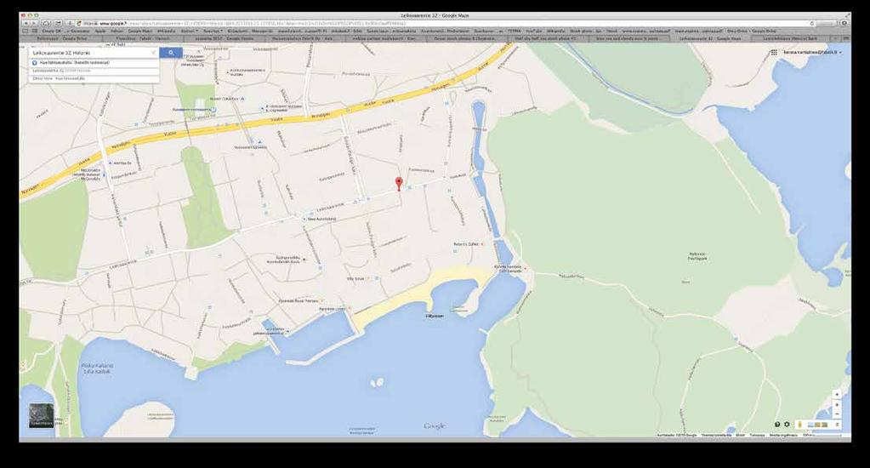This screenshot has height=468, width=870.
Task: Click the Maps search field with Leikosaarentie 32
Action: [92, 53]
